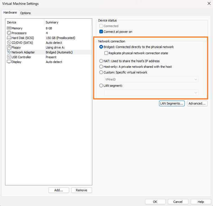Click the Present summary for USB
Viewport: 213px width, 206px height.
(51, 57)
